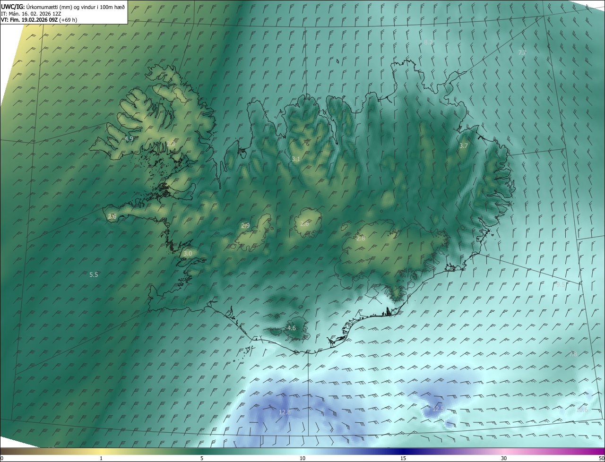Click the 4.9 value over the Westfjords
The width and height of the screenshot is (605, 462).
(129, 139)
